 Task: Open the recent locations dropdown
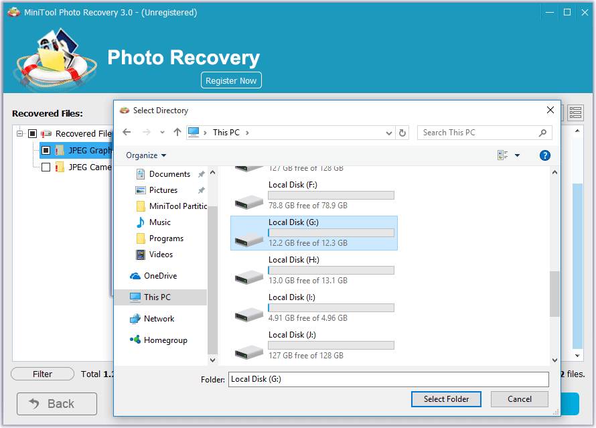162,132
